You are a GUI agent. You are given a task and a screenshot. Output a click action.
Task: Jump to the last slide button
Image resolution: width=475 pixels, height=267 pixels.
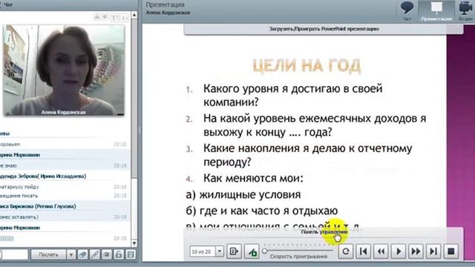[x=433, y=251]
